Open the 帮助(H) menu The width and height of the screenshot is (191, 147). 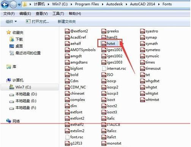[x=75, y=14]
